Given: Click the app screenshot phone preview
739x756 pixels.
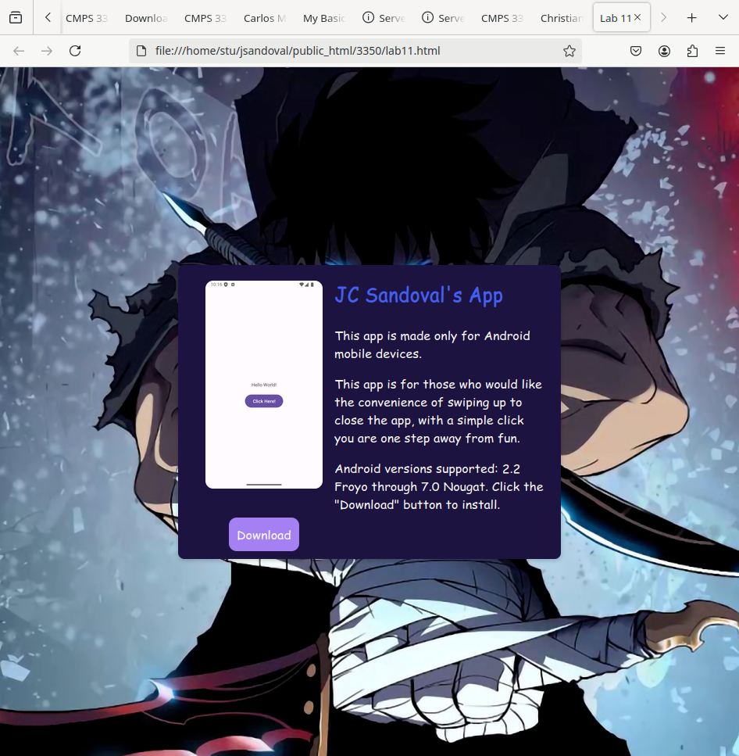Looking at the screenshot, I should (x=264, y=384).
